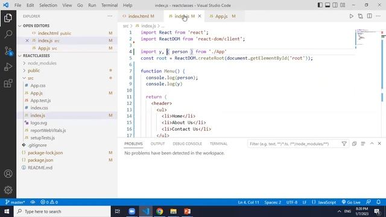The width and height of the screenshot is (386, 217).
Task: Open App.test.js in the file tree
Action: [40, 101]
